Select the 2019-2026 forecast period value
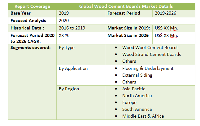This screenshot has width=200, height=126. 166,13
